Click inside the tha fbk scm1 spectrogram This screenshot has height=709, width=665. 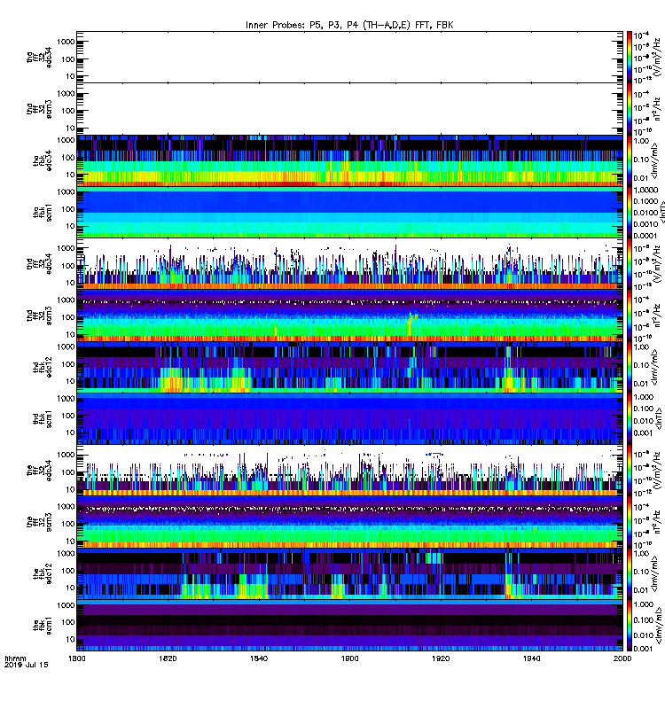(x=349, y=212)
